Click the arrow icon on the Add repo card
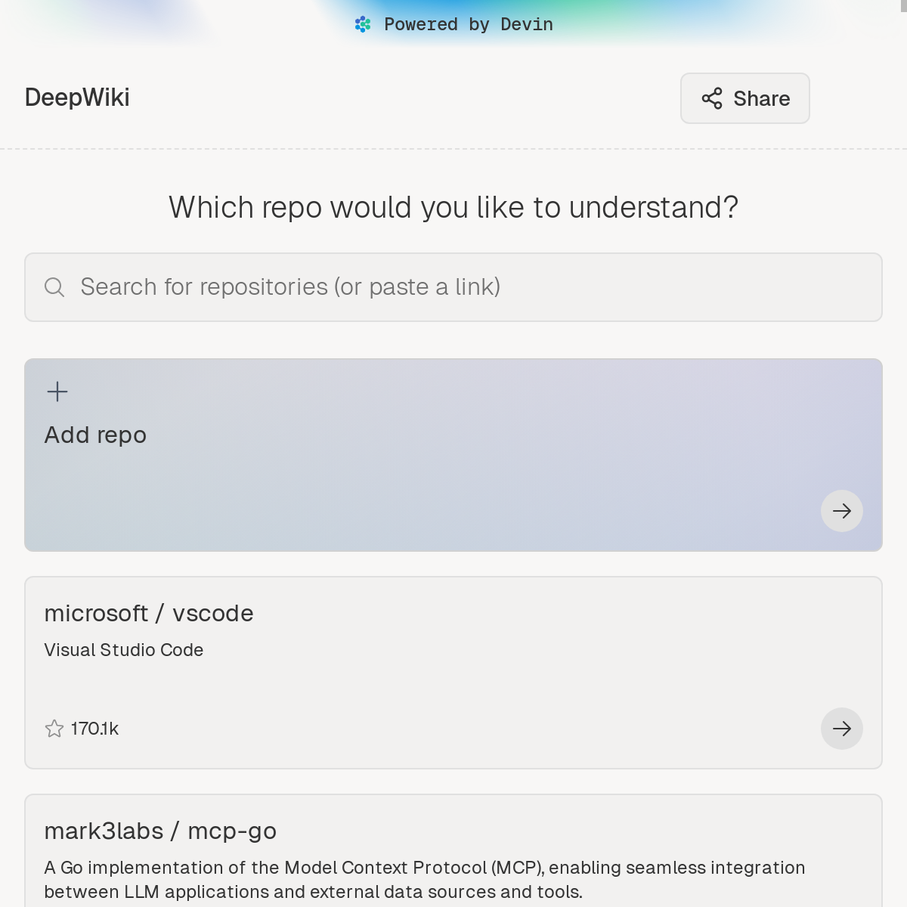907x907 pixels. click(x=841, y=511)
